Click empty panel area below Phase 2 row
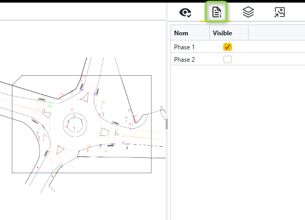The height and width of the screenshot is (220, 305). 238,142
